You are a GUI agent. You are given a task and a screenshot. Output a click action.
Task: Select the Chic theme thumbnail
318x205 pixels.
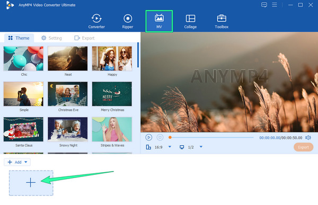[x=23, y=59]
